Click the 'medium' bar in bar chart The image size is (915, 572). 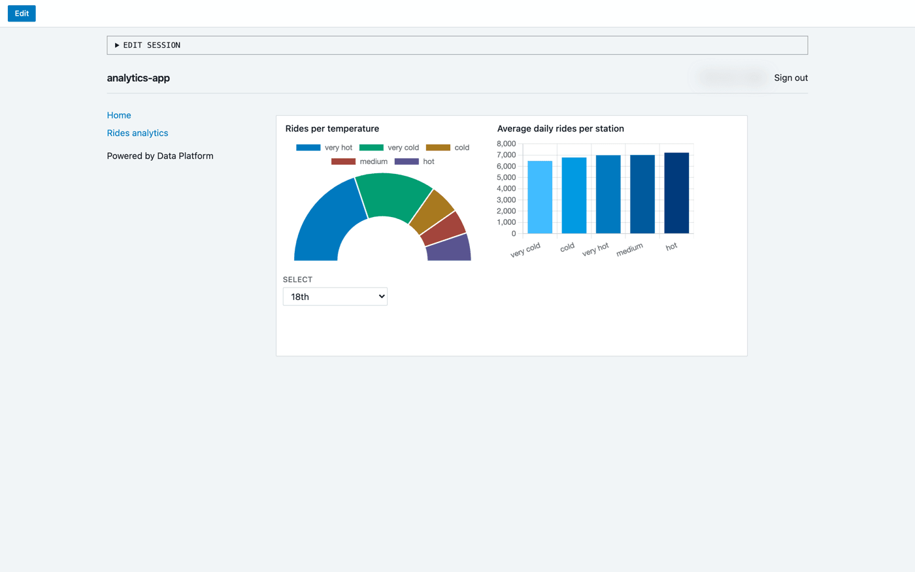(642, 194)
